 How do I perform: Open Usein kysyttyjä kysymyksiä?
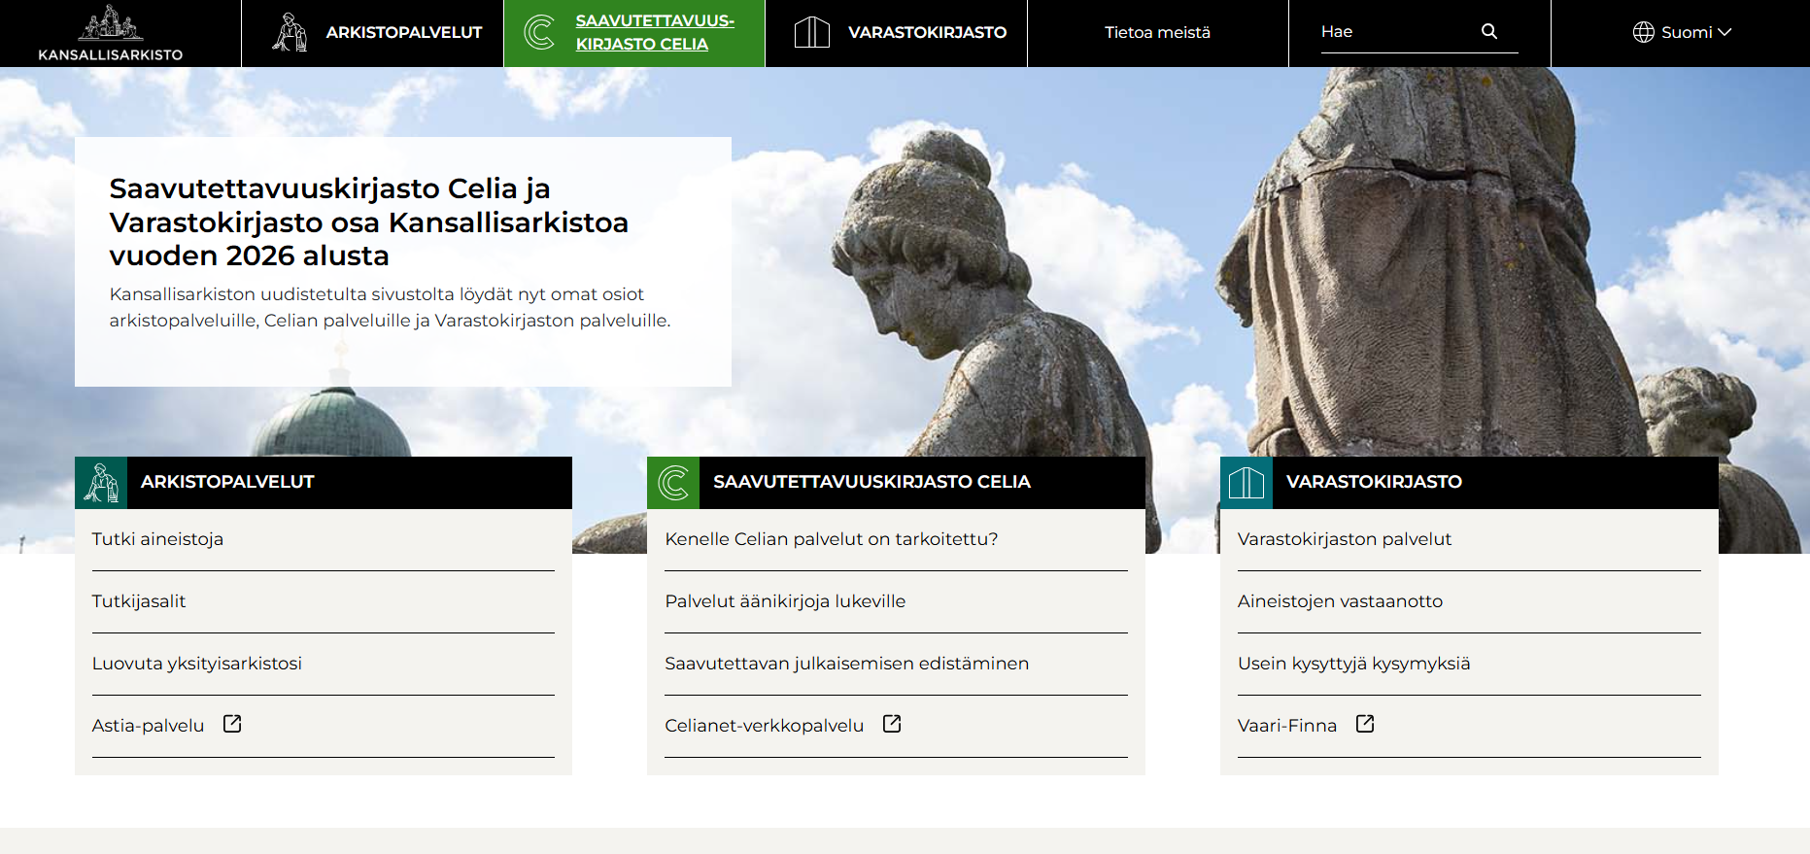tap(1353, 664)
